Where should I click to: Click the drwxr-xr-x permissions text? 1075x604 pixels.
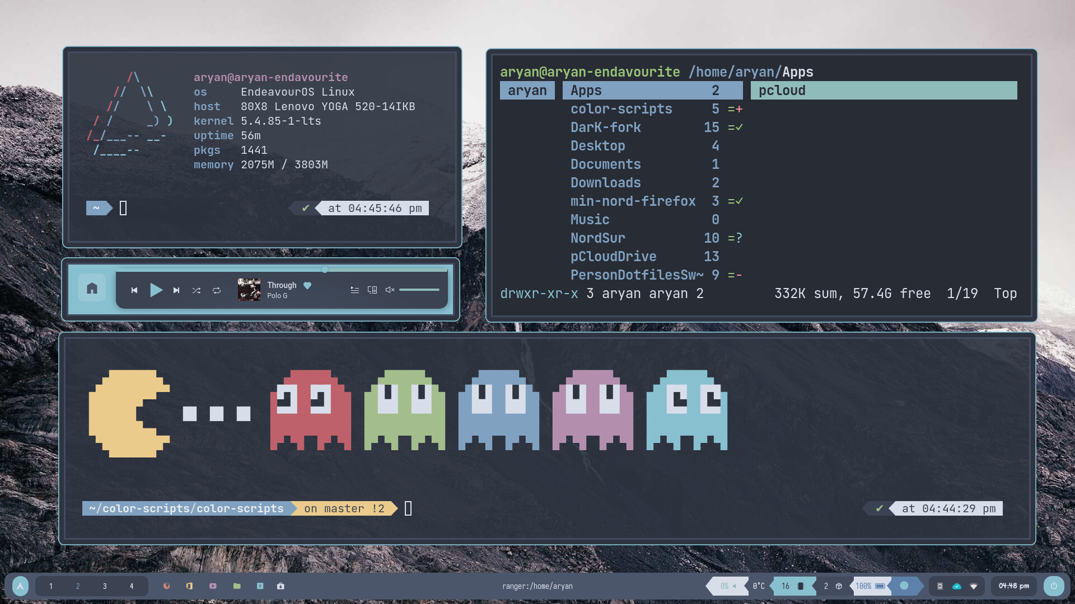pos(539,294)
